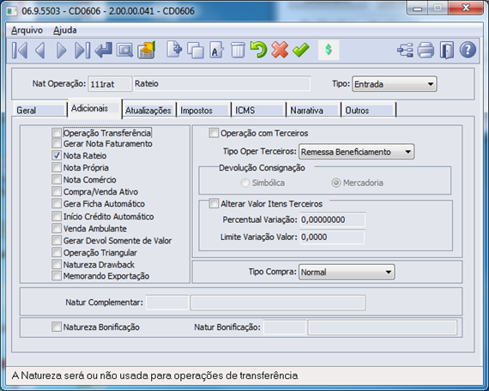The height and width of the screenshot is (391, 489).
Task: Print with the printer icon
Action: coord(426,51)
